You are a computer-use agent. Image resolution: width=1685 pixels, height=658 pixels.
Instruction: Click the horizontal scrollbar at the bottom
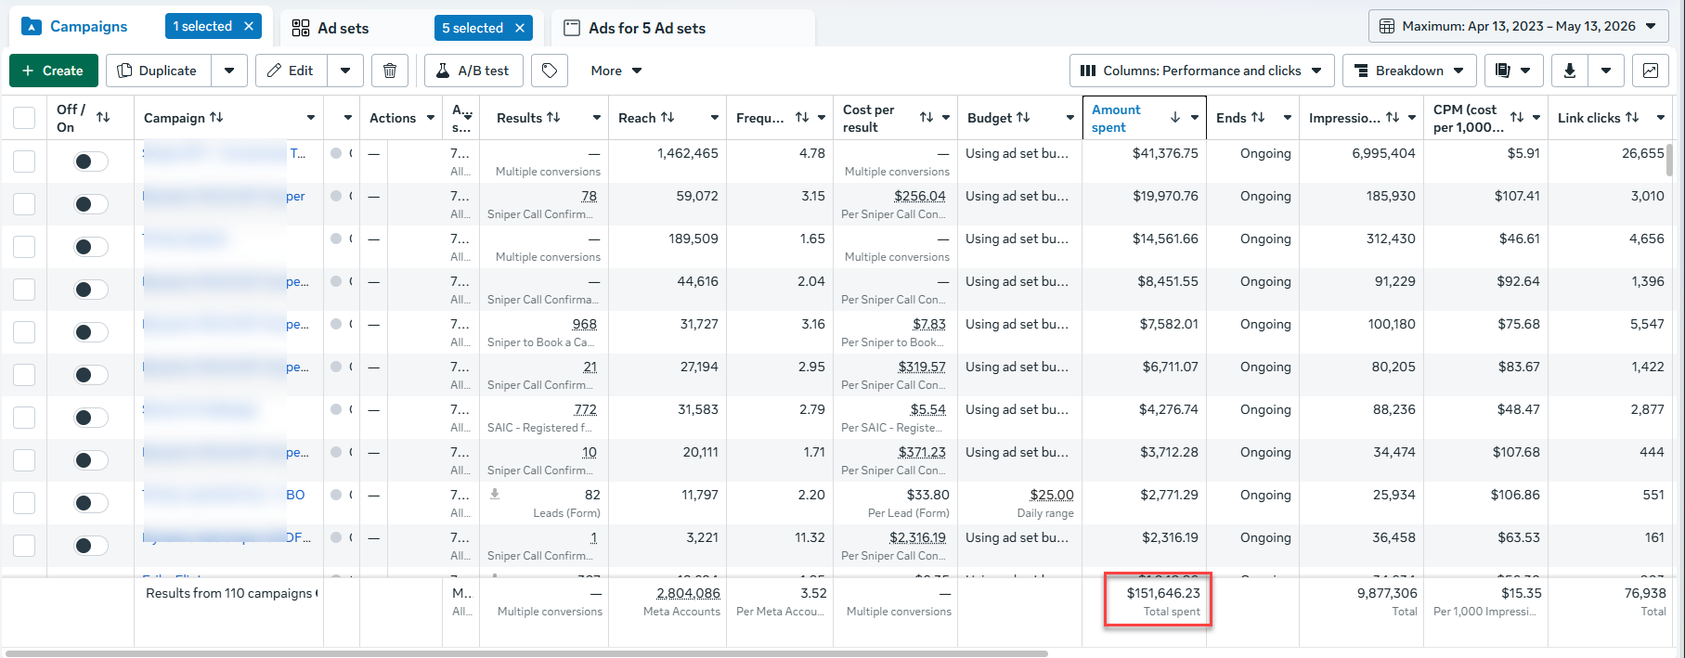pos(526,653)
